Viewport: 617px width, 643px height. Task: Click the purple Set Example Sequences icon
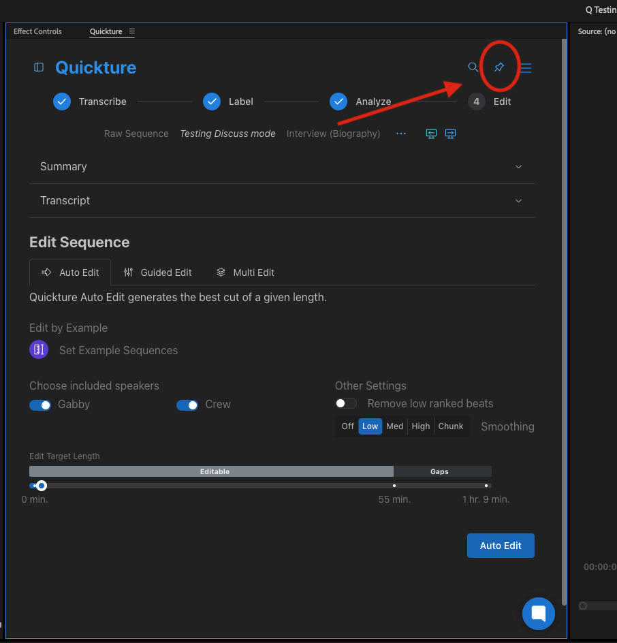pos(39,349)
